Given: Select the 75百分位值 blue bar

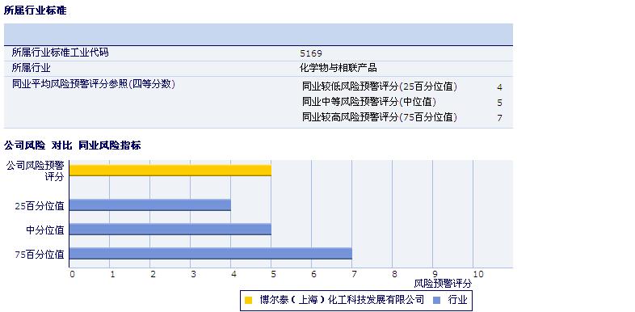Looking at the screenshot, I should click(211, 253).
